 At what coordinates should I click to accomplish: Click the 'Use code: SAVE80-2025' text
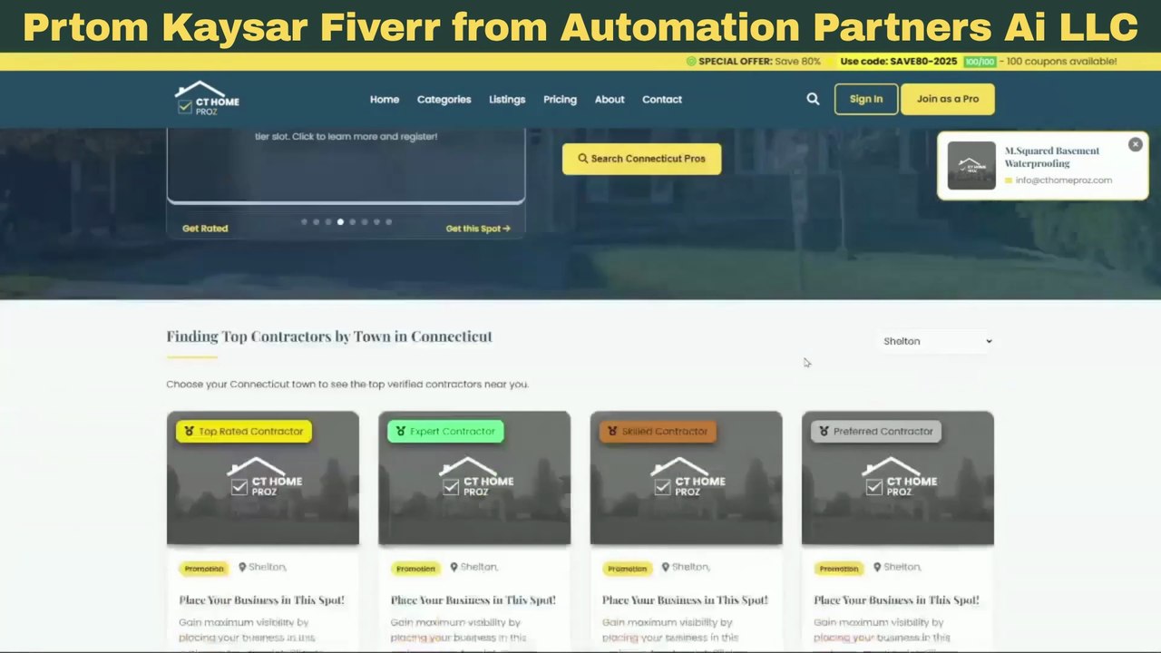(899, 62)
